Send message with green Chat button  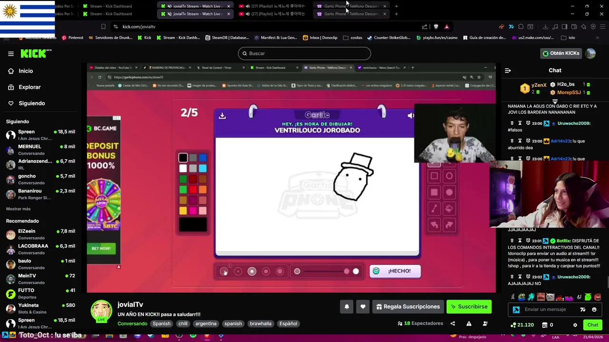[592, 325]
